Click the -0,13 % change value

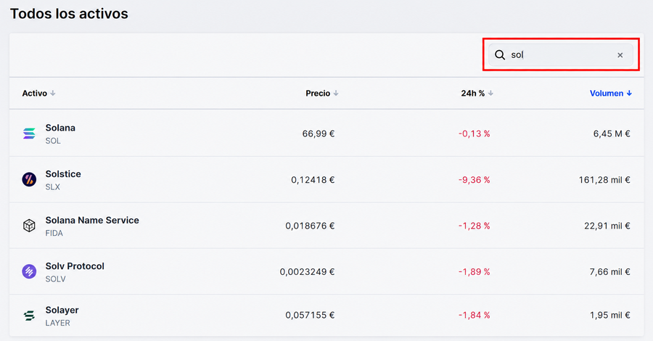point(475,133)
